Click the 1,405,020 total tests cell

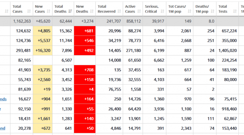click(x=227, y=50)
